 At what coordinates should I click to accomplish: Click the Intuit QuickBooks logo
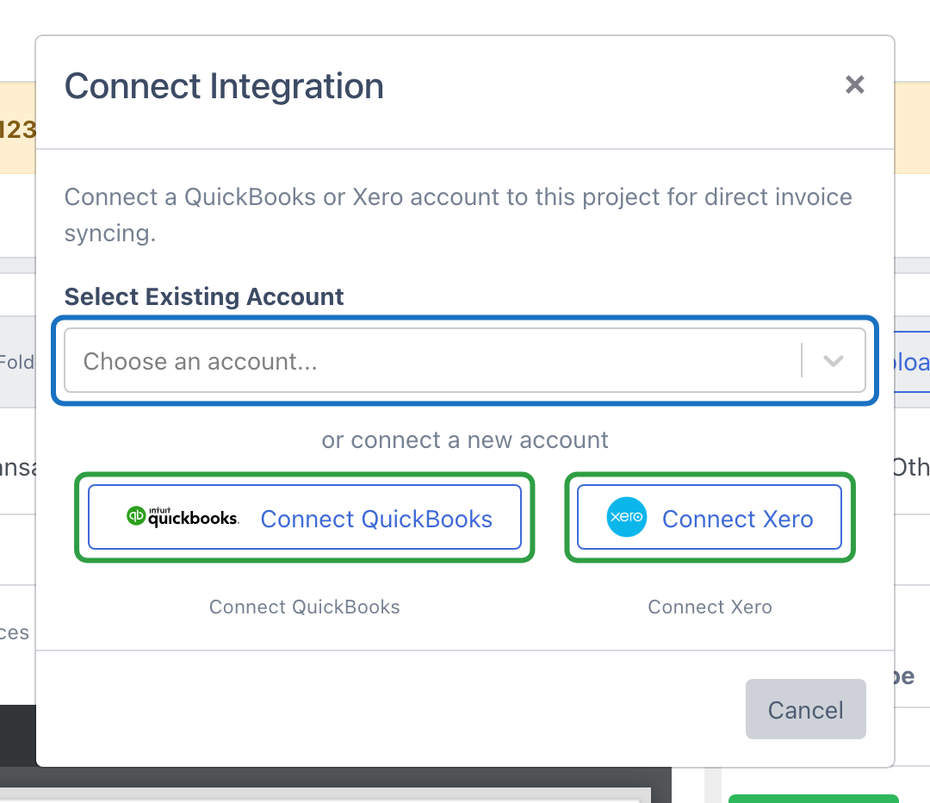(x=183, y=517)
